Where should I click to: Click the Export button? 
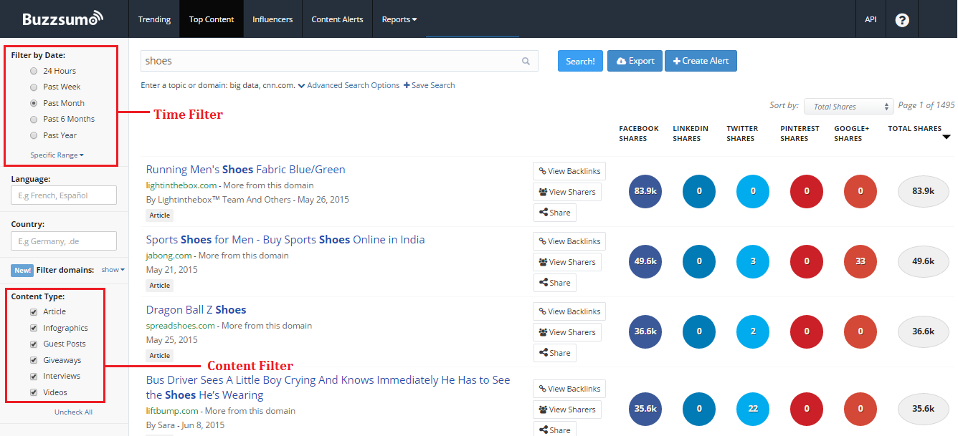click(635, 61)
